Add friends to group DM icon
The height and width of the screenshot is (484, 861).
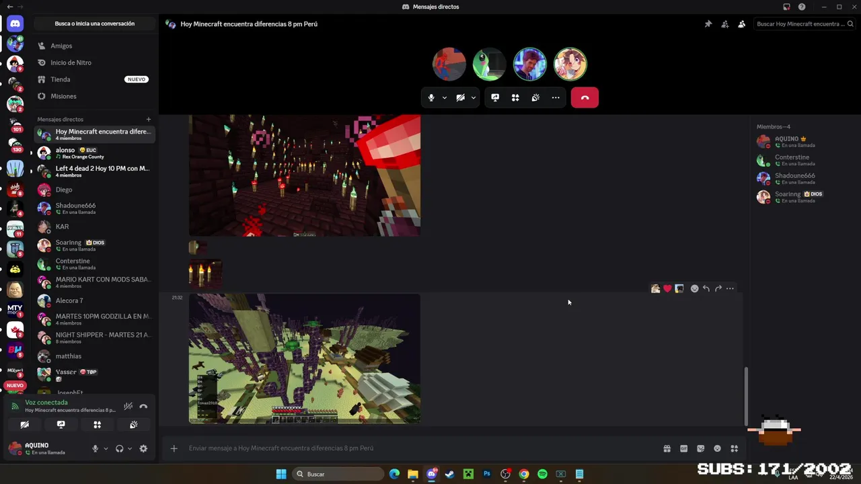click(724, 24)
